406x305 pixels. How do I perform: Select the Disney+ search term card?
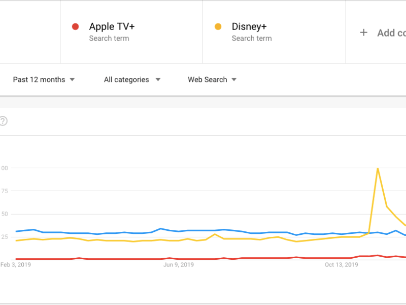pyautogui.click(x=274, y=32)
